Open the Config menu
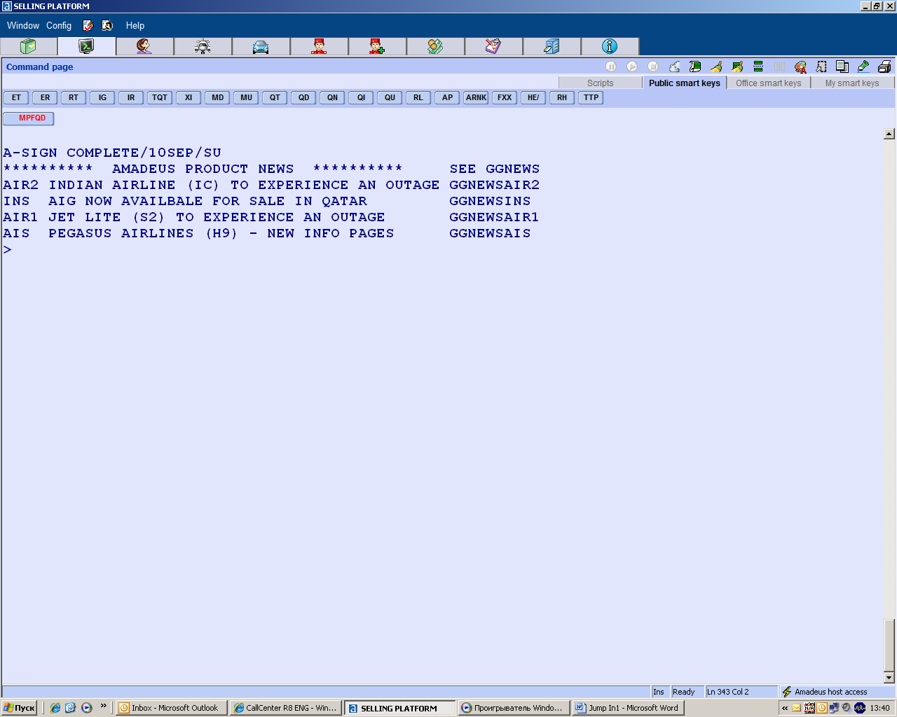The width and height of the screenshot is (897, 717). 59,25
